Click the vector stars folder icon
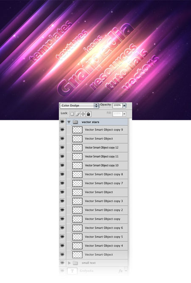Image resolution: width=191 pixels, height=283 pixels. coord(75,122)
